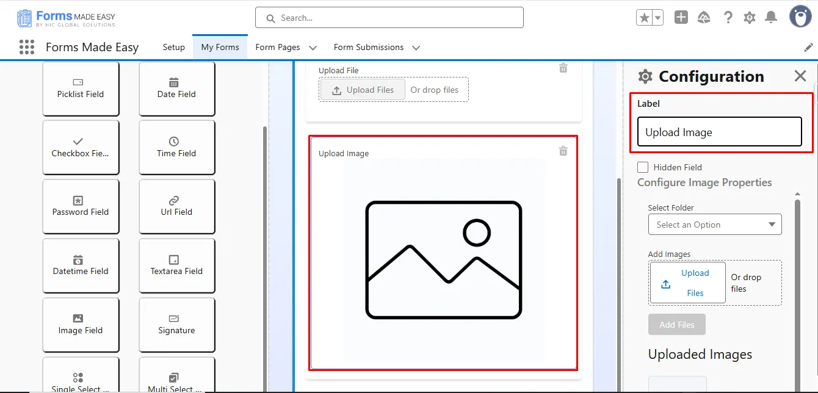
Task: Add a Single Select field
Action: pyautogui.click(x=81, y=375)
